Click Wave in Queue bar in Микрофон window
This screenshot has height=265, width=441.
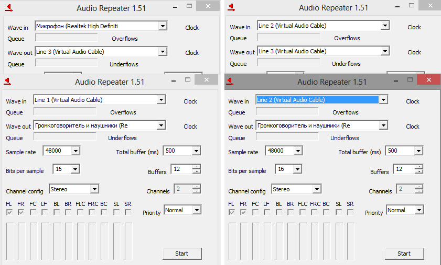[67, 38]
